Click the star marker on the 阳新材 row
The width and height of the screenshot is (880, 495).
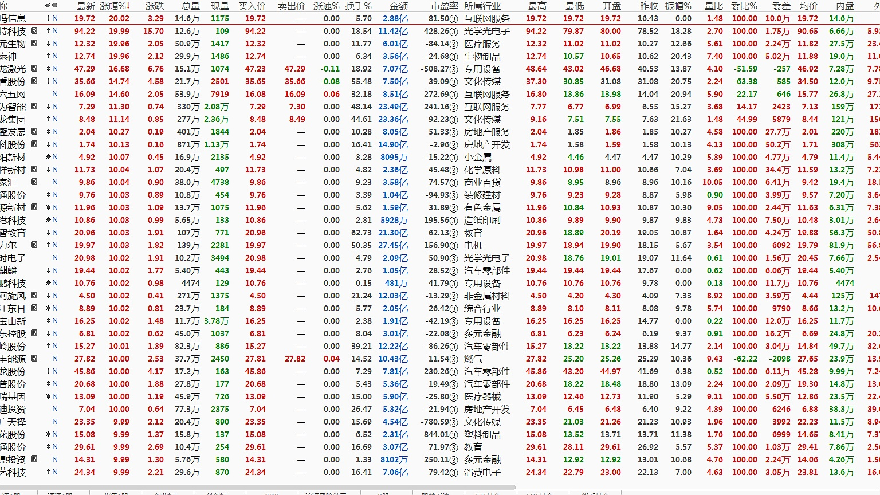point(49,157)
